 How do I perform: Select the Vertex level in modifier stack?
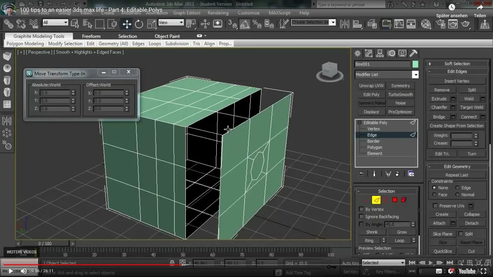click(x=373, y=129)
